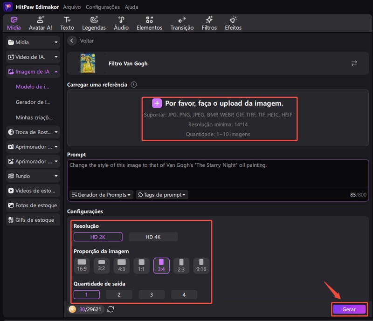Click the info icon beside Carregar uma referência
The image size is (373, 321).
134,85
